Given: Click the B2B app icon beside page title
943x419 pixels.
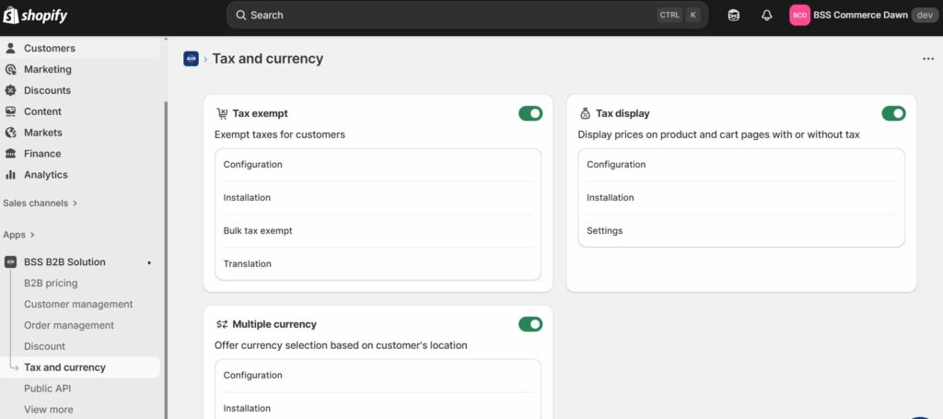Looking at the screenshot, I should (x=192, y=58).
